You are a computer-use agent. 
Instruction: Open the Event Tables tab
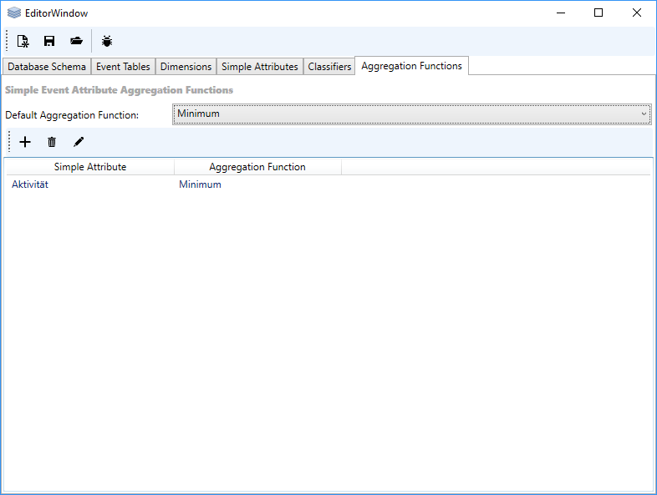(x=123, y=67)
